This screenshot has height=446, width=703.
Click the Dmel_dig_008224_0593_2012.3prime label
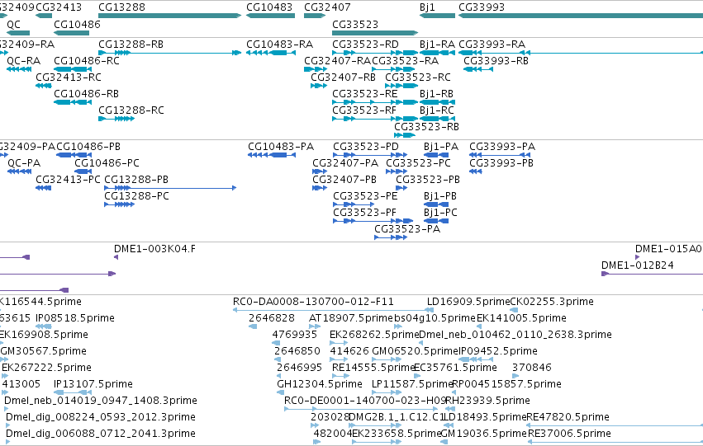click(x=101, y=417)
